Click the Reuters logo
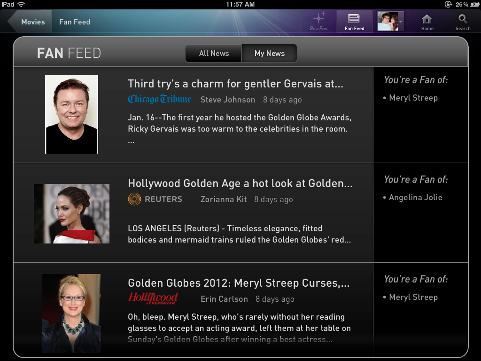This screenshot has width=481, height=361. [155, 199]
